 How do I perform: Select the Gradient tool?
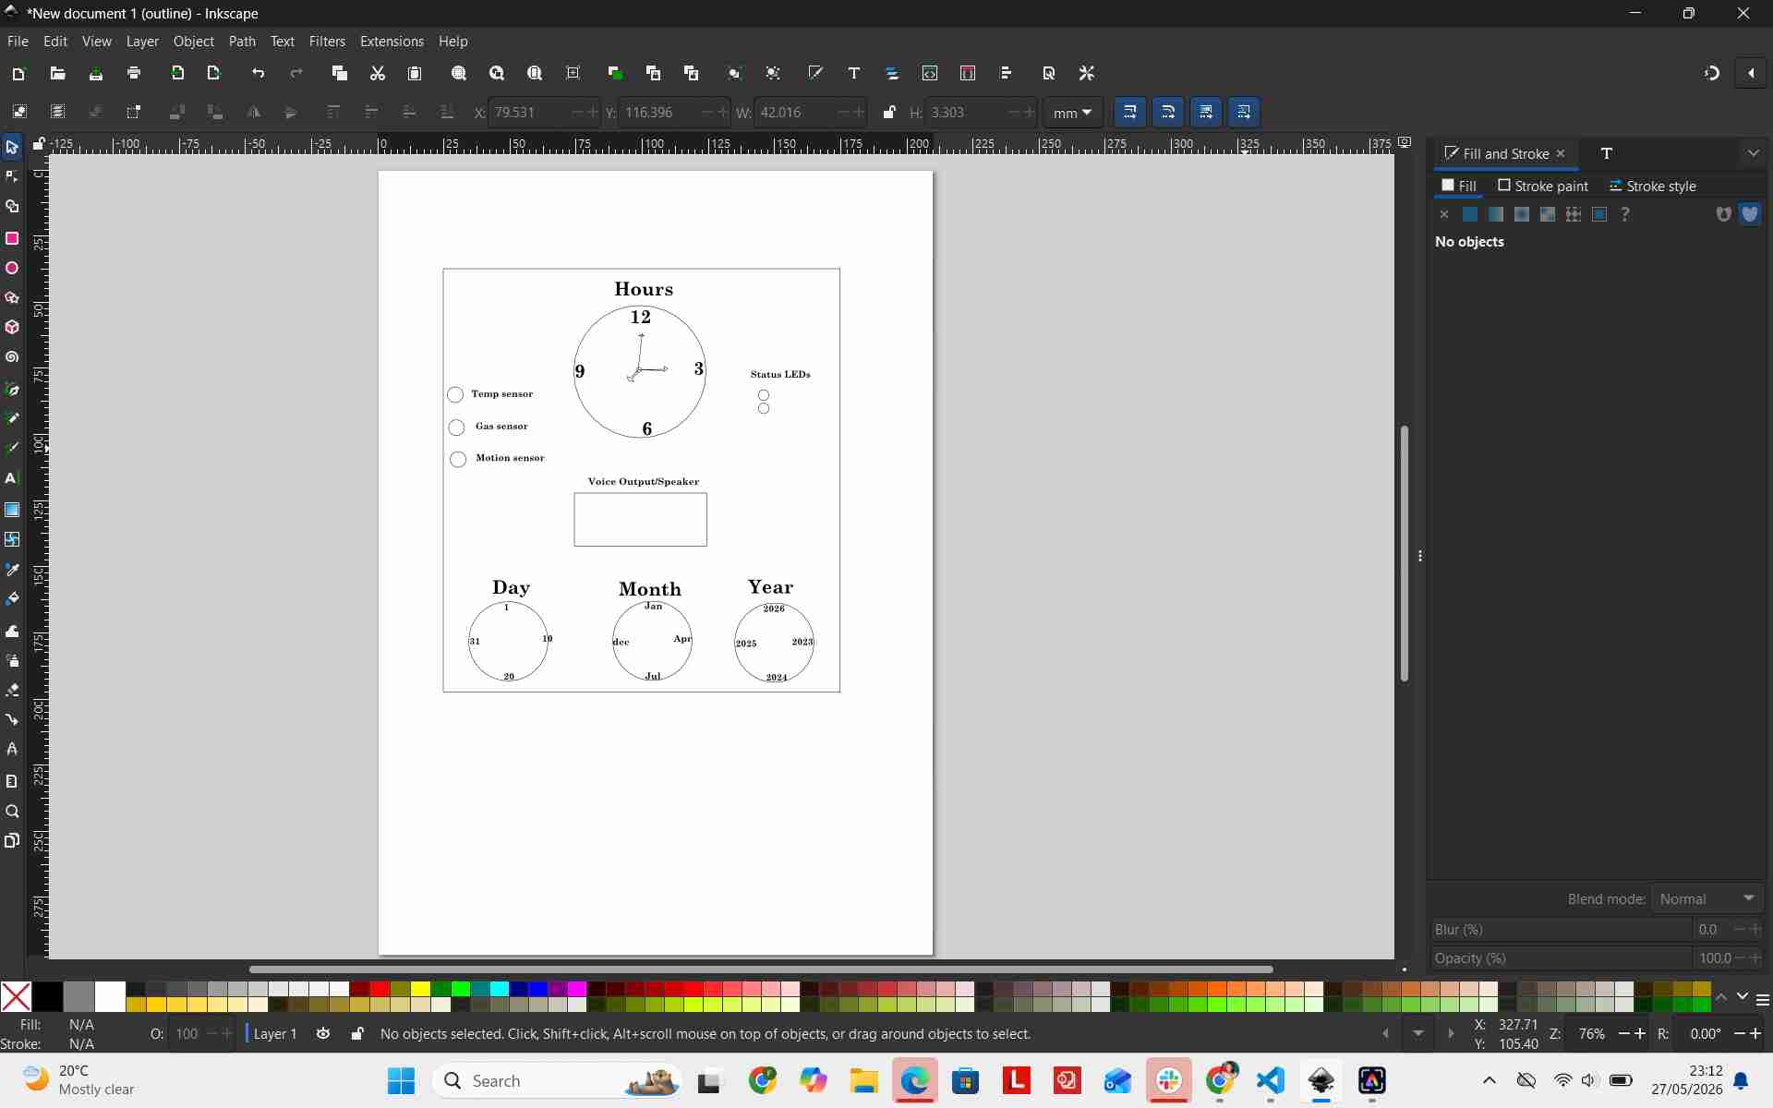pyautogui.click(x=12, y=510)
